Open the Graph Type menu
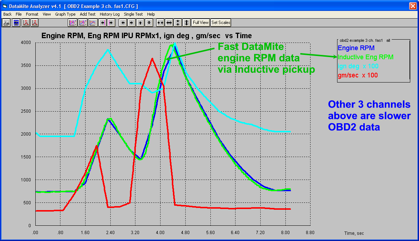419x241 pixels. pyautogui.click(x=65, y=14)
